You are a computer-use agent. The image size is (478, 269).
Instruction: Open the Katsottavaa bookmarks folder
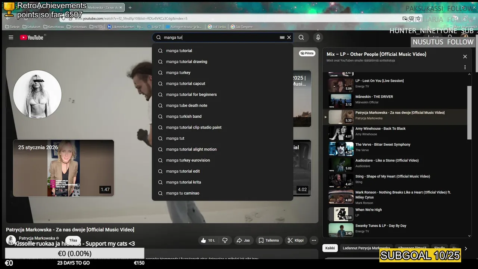[x=54, y=27]
